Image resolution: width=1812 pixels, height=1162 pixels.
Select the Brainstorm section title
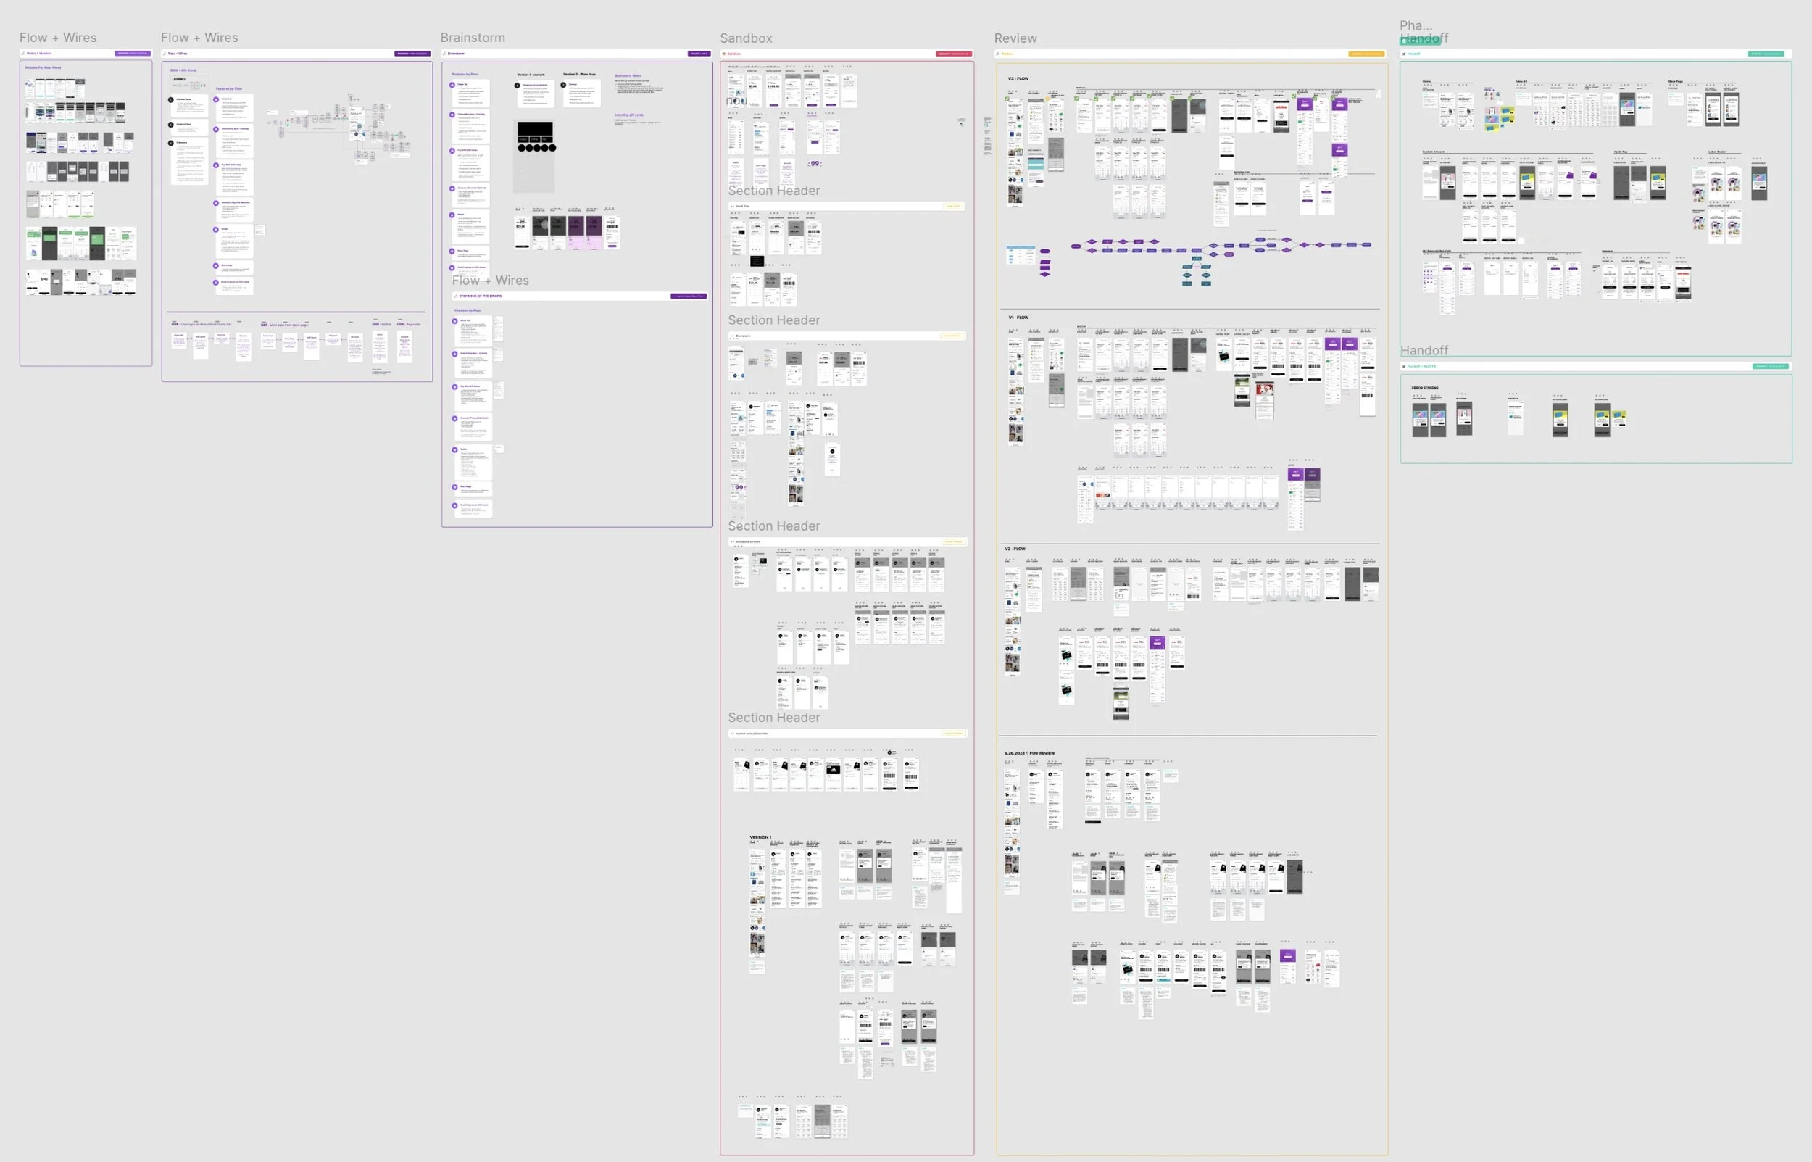(x=473, y=38)
